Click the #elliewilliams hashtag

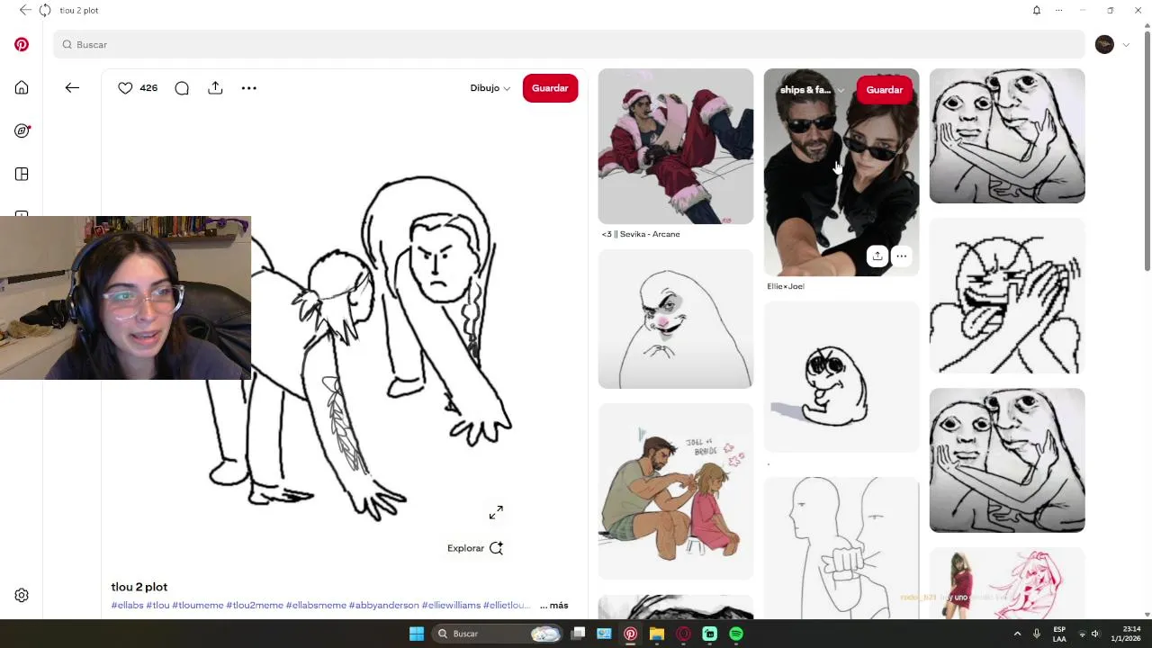point(451,606)
